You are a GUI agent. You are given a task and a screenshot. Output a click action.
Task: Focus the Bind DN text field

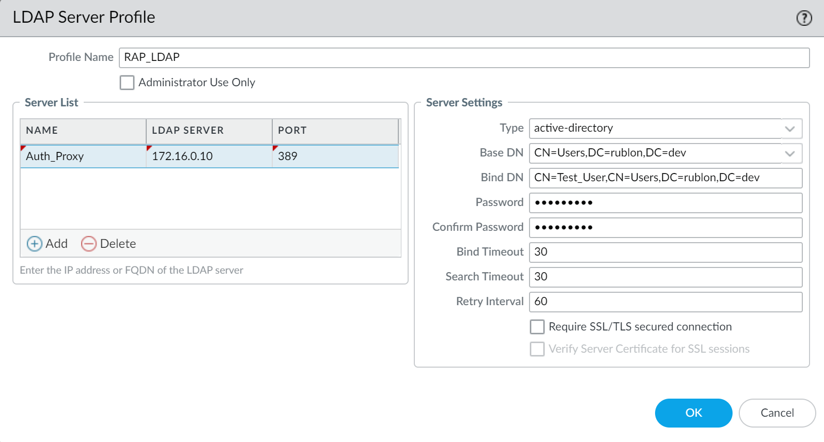[x=665, y=178]
